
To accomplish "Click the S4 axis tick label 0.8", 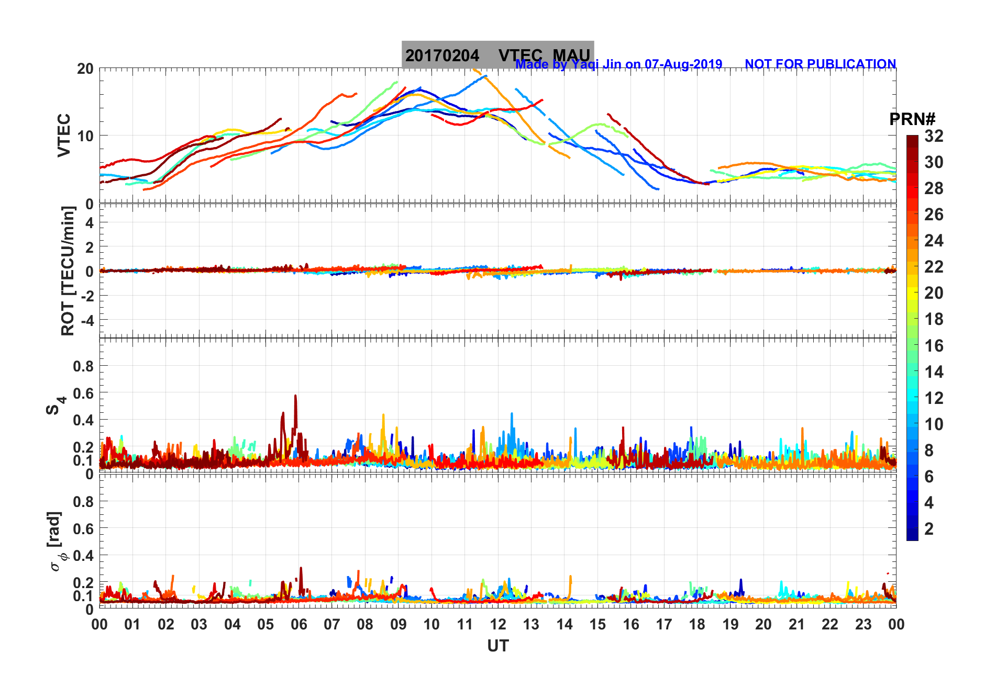I will pos(83,366).
